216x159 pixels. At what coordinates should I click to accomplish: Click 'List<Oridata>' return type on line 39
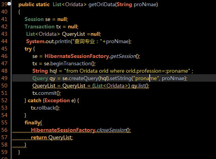[x=69, y=5]
